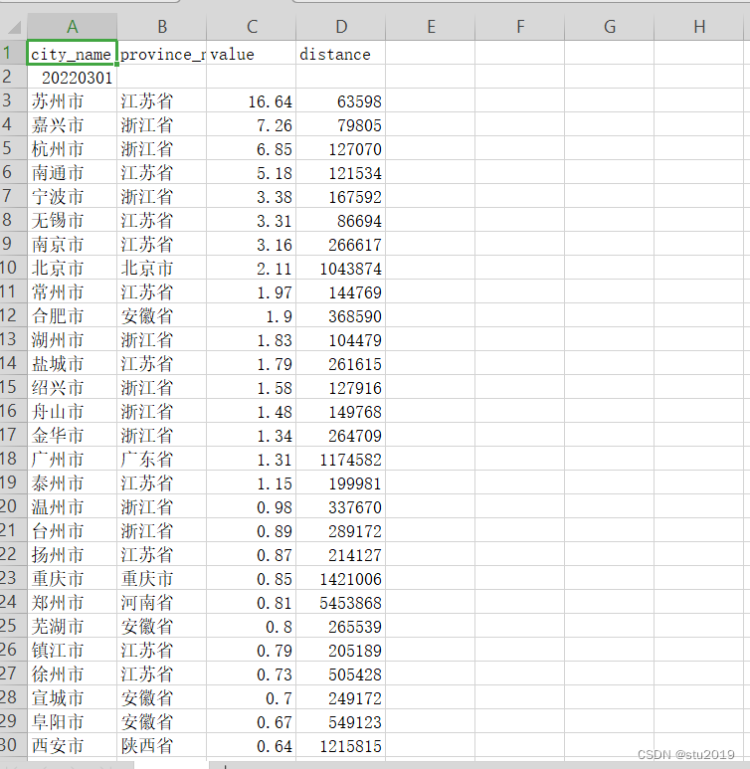This screenshot has height=769, width=750.
Task: Click the province_name header cell
Action: tap(162, 53)
